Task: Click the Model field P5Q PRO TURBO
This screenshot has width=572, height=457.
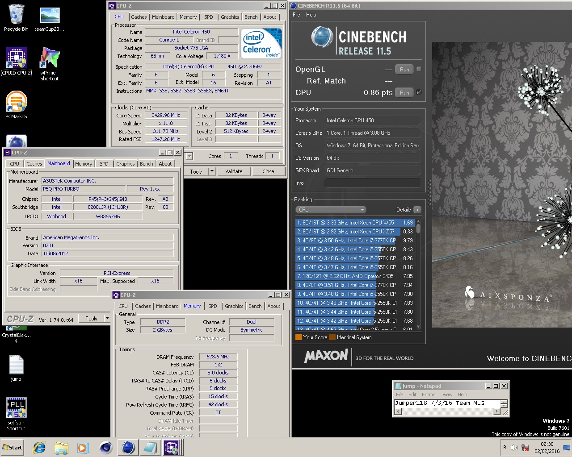Action: click(84, 189)
